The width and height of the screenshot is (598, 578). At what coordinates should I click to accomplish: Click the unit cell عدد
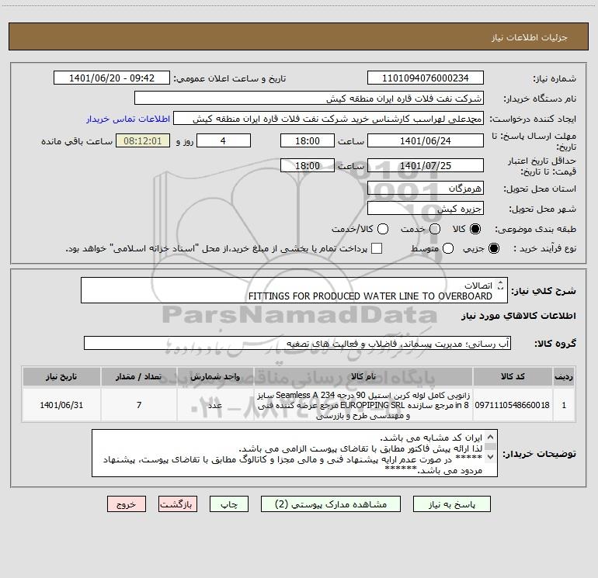215,405
